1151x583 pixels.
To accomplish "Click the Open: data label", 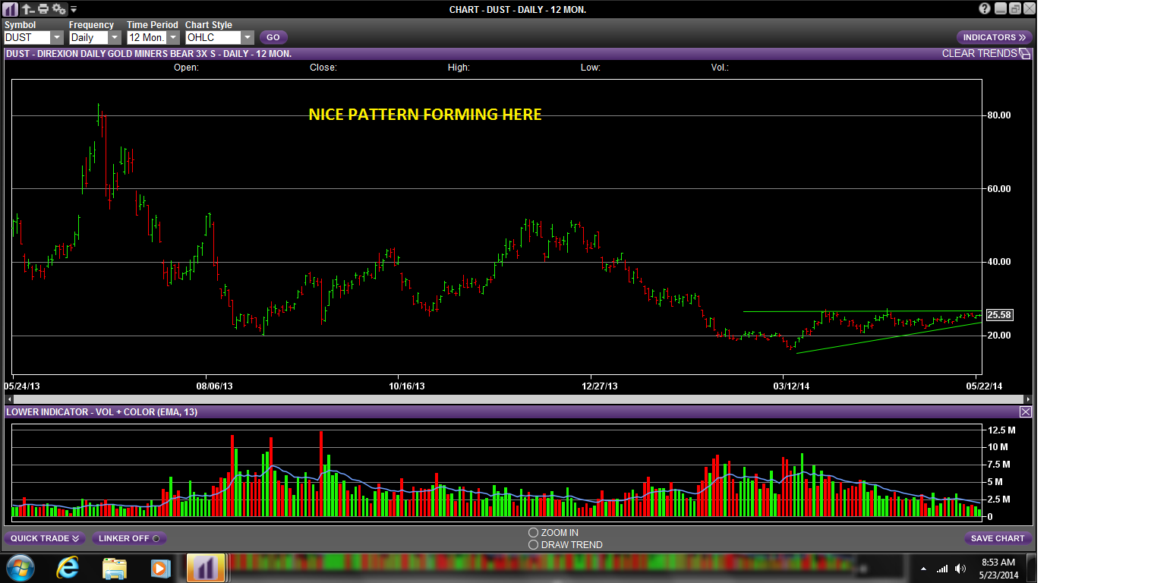I will click(186, 68).
